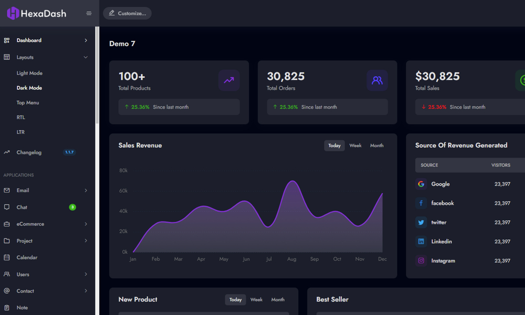Click the sidebar vertical scrollbar
525x315 pixels.
point(98,75)
